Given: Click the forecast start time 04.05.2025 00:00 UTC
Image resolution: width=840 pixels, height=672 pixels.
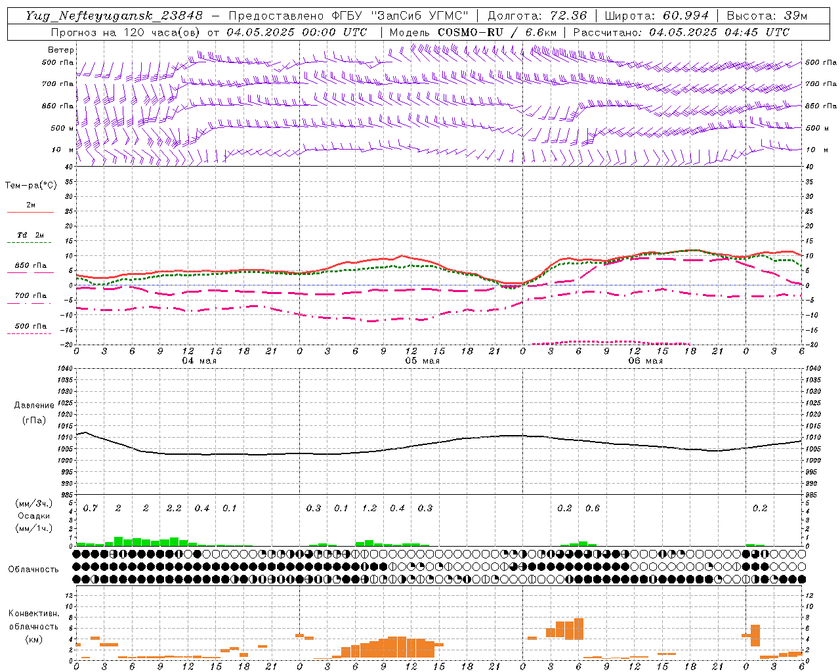Looking at the screenshot, I should point(297,32).
